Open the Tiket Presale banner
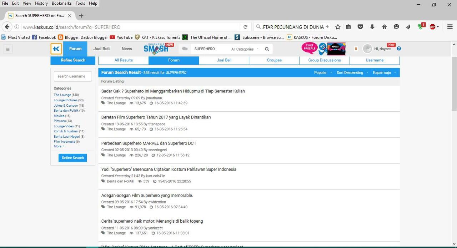Viewport: 457px width, 248px height. point(310,48)
